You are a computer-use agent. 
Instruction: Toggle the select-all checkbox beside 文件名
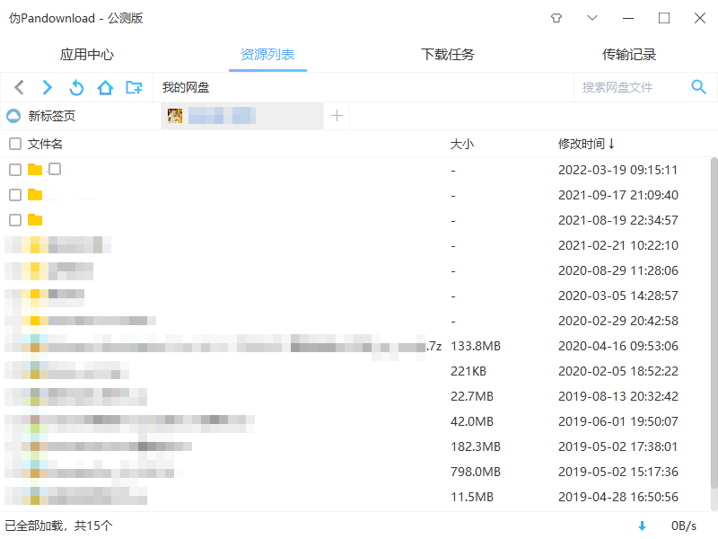point(15,144)
